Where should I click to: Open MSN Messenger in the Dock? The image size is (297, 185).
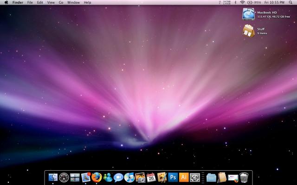pos(108,178)
